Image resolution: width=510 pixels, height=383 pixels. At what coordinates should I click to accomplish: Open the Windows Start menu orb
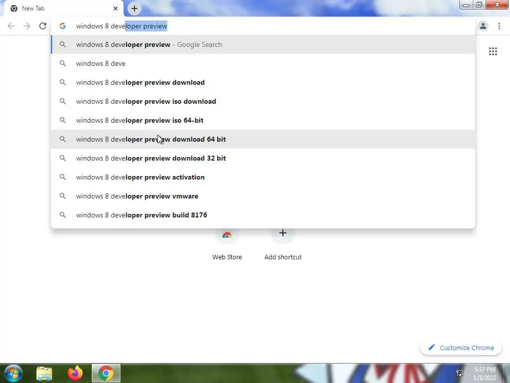[13, 373]
